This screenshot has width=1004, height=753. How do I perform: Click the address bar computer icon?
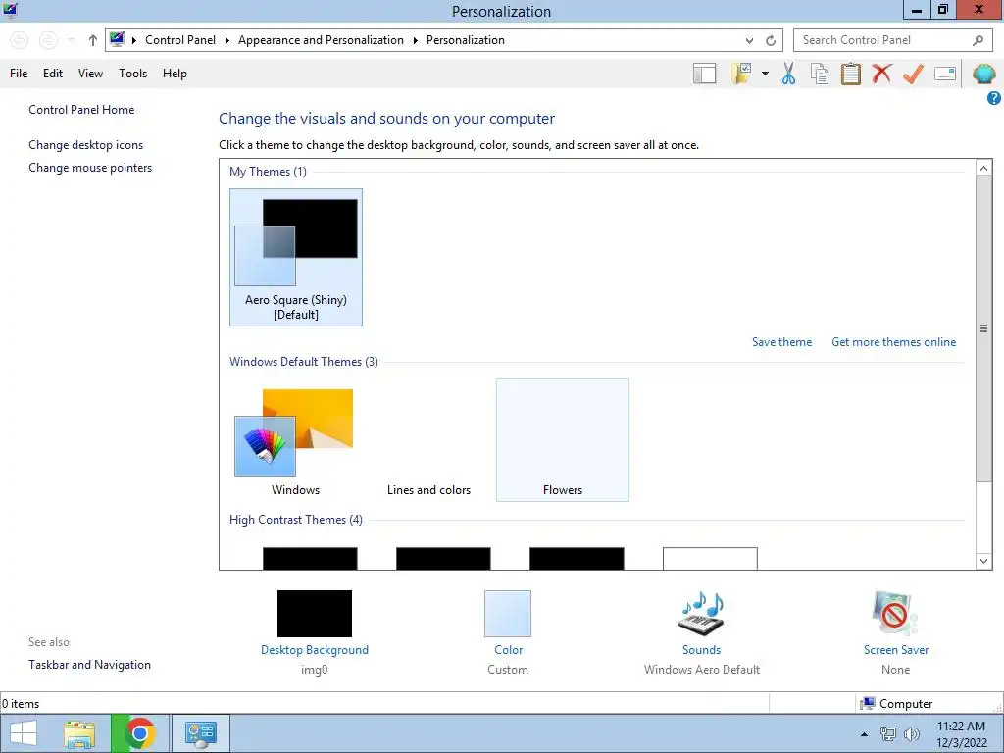[x=117, y=39]
